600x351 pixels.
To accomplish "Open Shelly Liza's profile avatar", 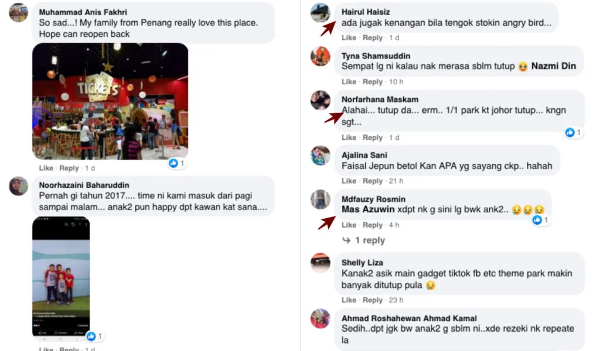I will click(321, 263).
